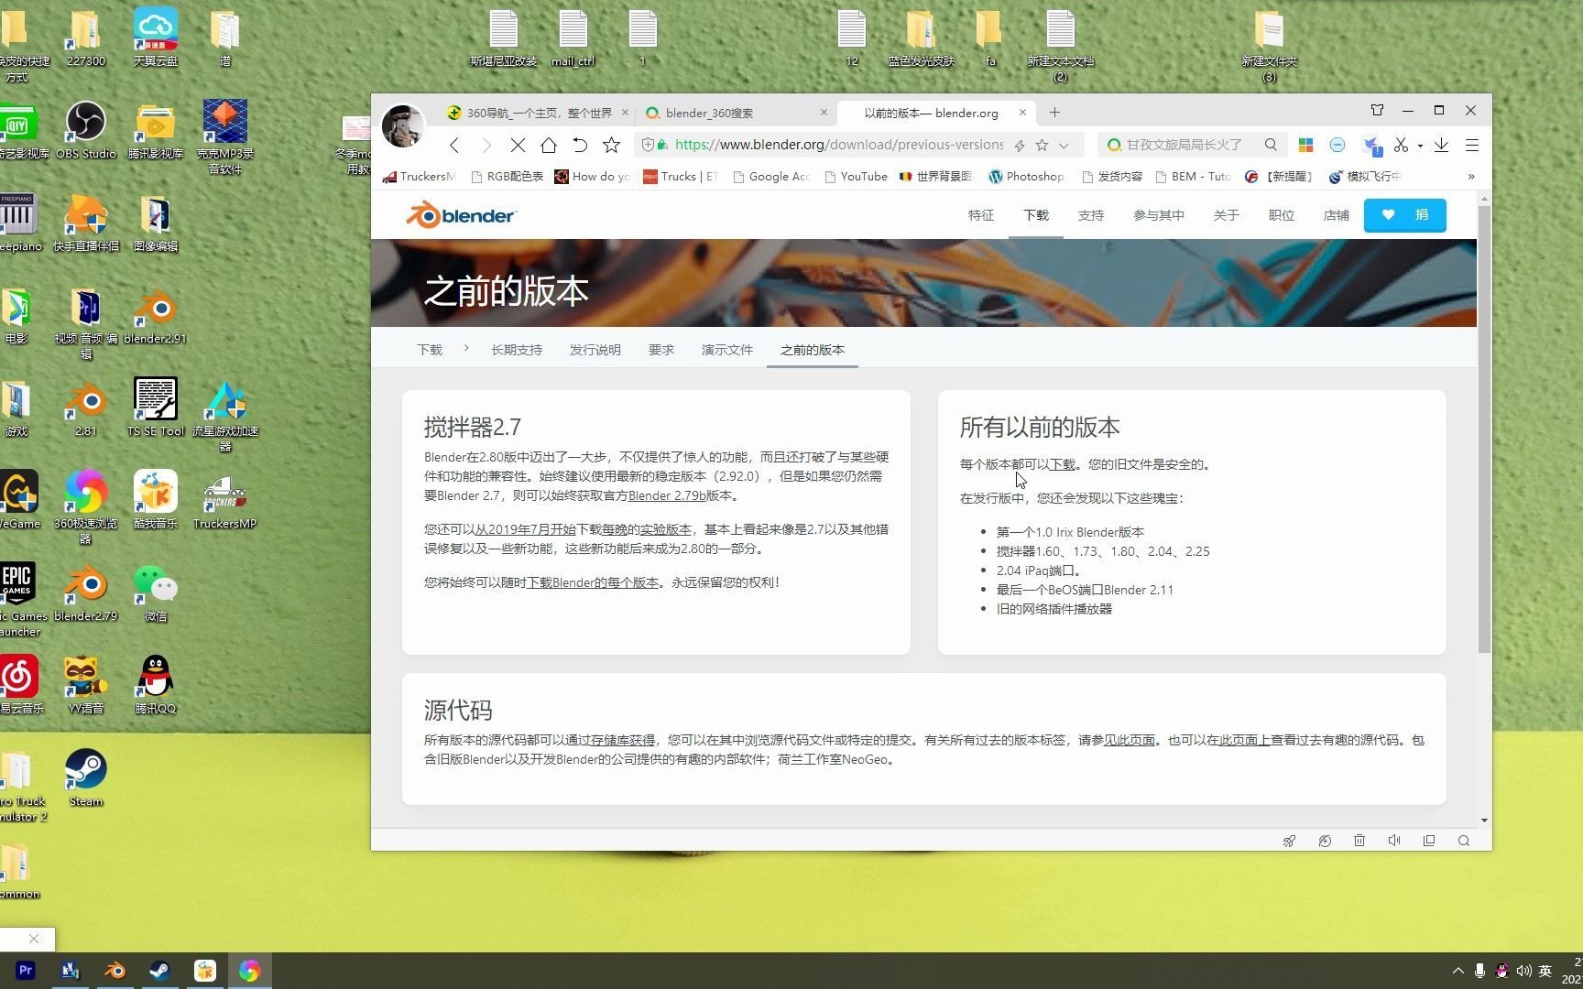Close the 以前的版本 blender.org tab
Viewport: 1583px width, 989px height.
click(x=1022, y=113)
